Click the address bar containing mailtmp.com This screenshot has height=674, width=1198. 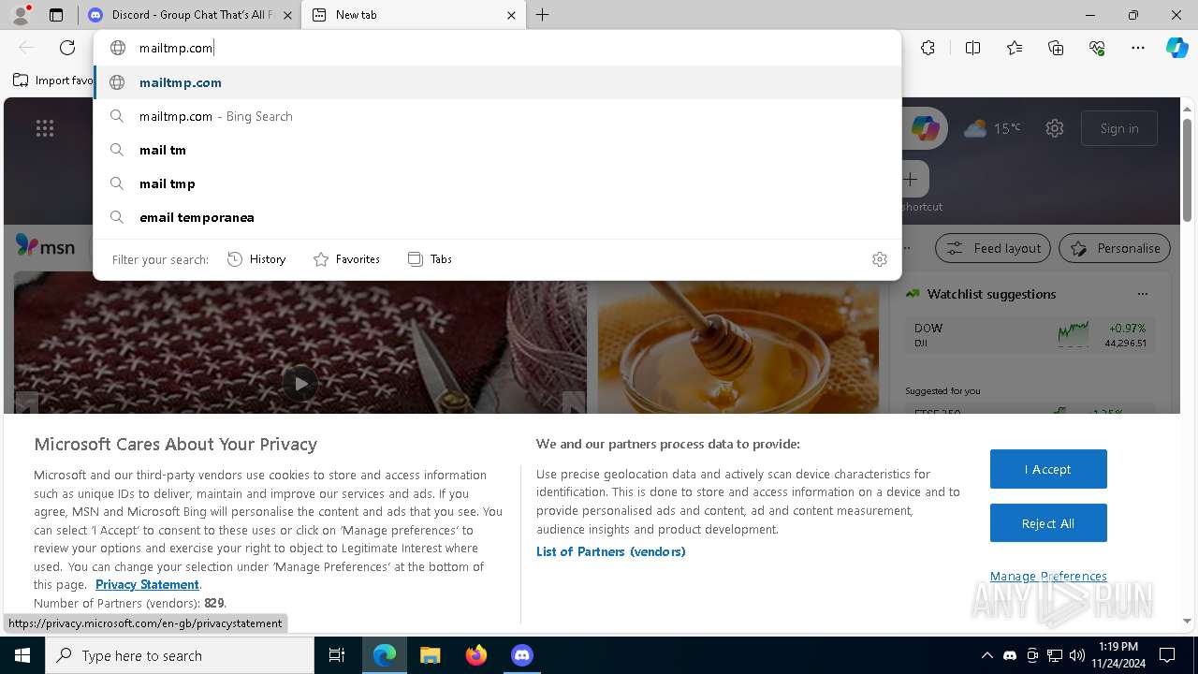497,48
